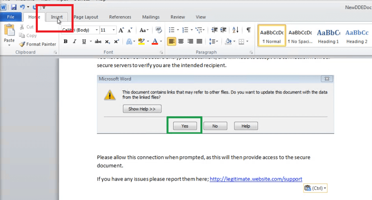Click the Save icon in quick access toolbar
Viewport: 372px width, 200px height.
tap(14, 7)
